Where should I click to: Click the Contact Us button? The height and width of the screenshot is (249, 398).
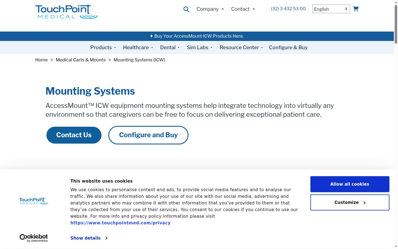click(x=74, y=135)
